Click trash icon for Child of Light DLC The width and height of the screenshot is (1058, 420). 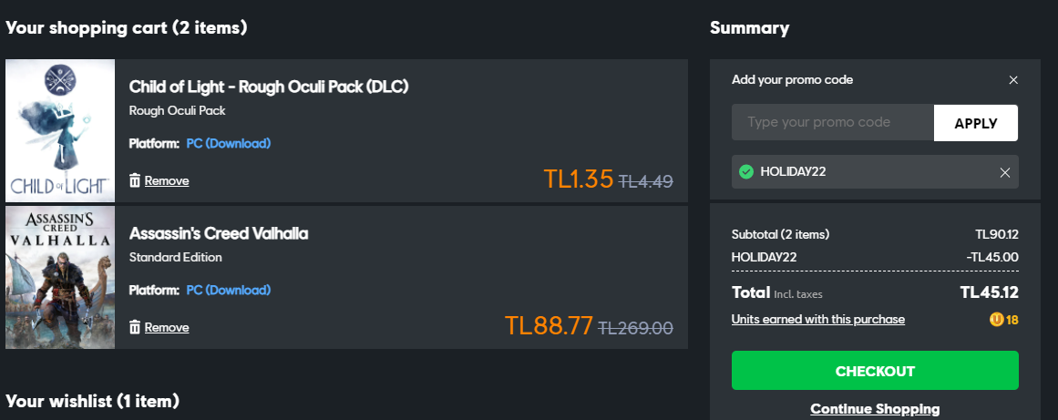pos(135,180)
